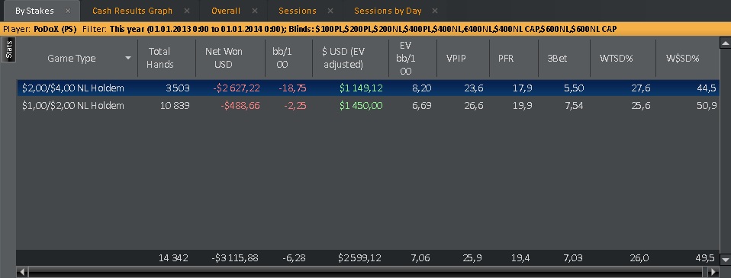This screenshot has width=731, height=278.
Task: Close the Sessions by Day tab
Action: pyautogui.click(x=435, y=11)
